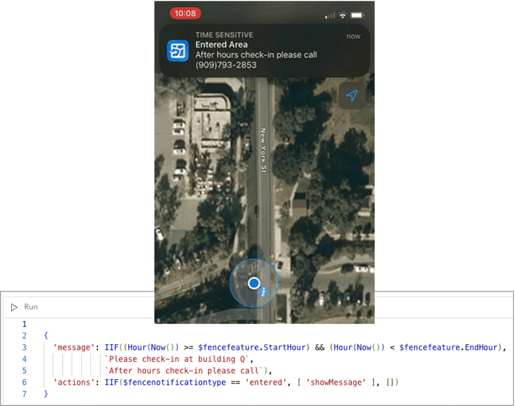Screen dimensions: 515x406
Task: Tap the location arrow button on the map
Action: point(352,95)
